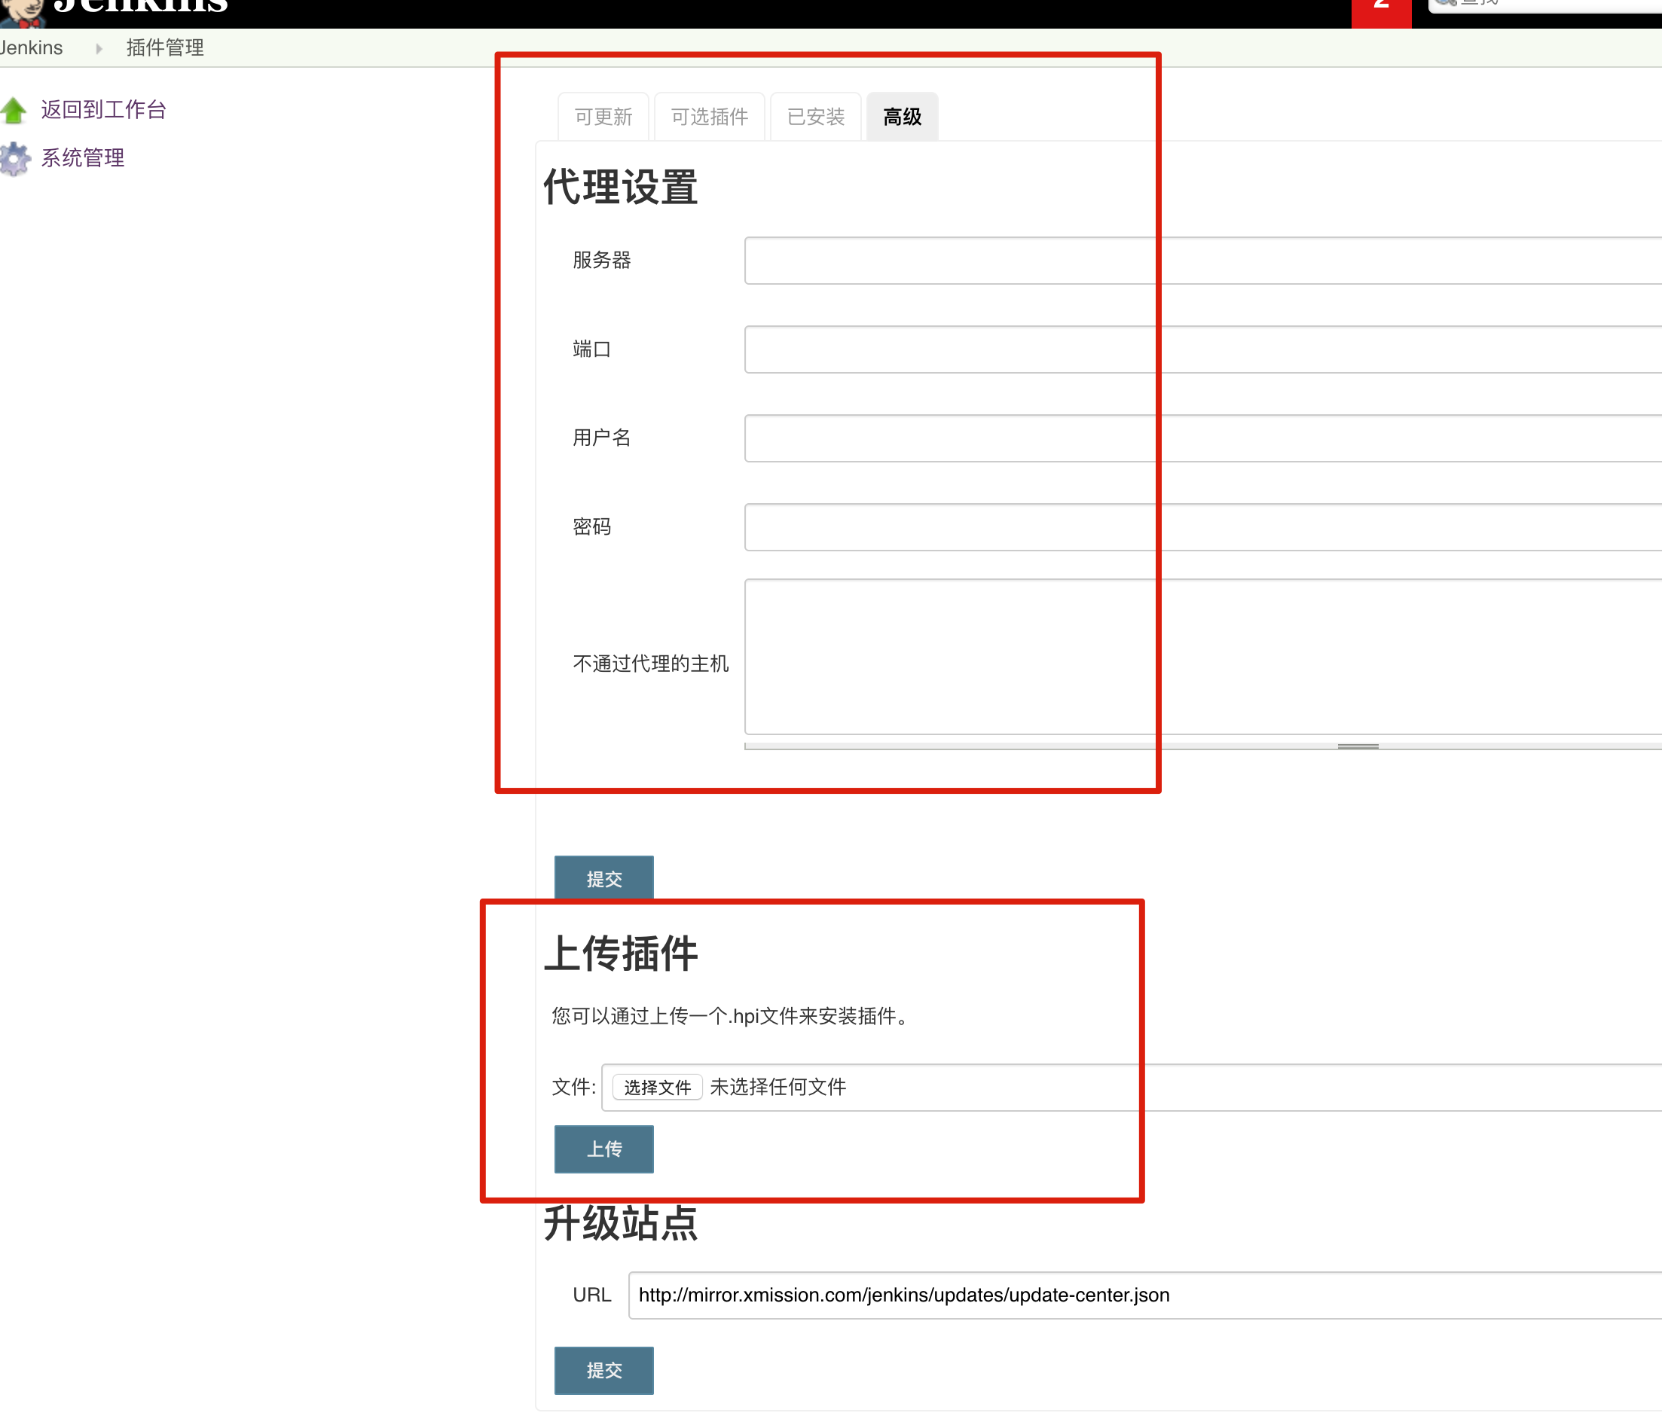The height and width of the screenshot is (1422, 1662).
Task: Switch to the 已安装 tab
Action: pyautogui.click(x=816, y=117)
